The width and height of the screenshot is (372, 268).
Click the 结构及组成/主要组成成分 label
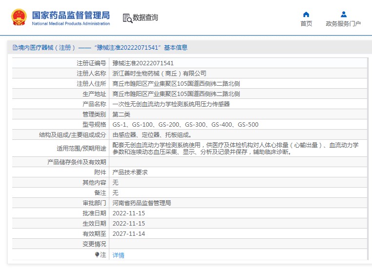point(73,135)
